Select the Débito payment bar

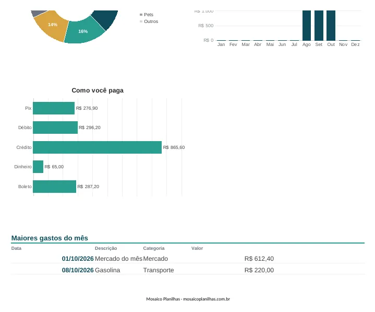tap(55, 128)
